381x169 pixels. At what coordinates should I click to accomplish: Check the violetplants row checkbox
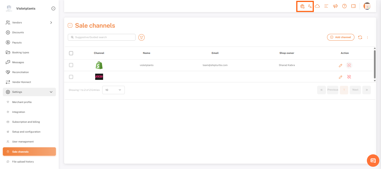(71, 65)
